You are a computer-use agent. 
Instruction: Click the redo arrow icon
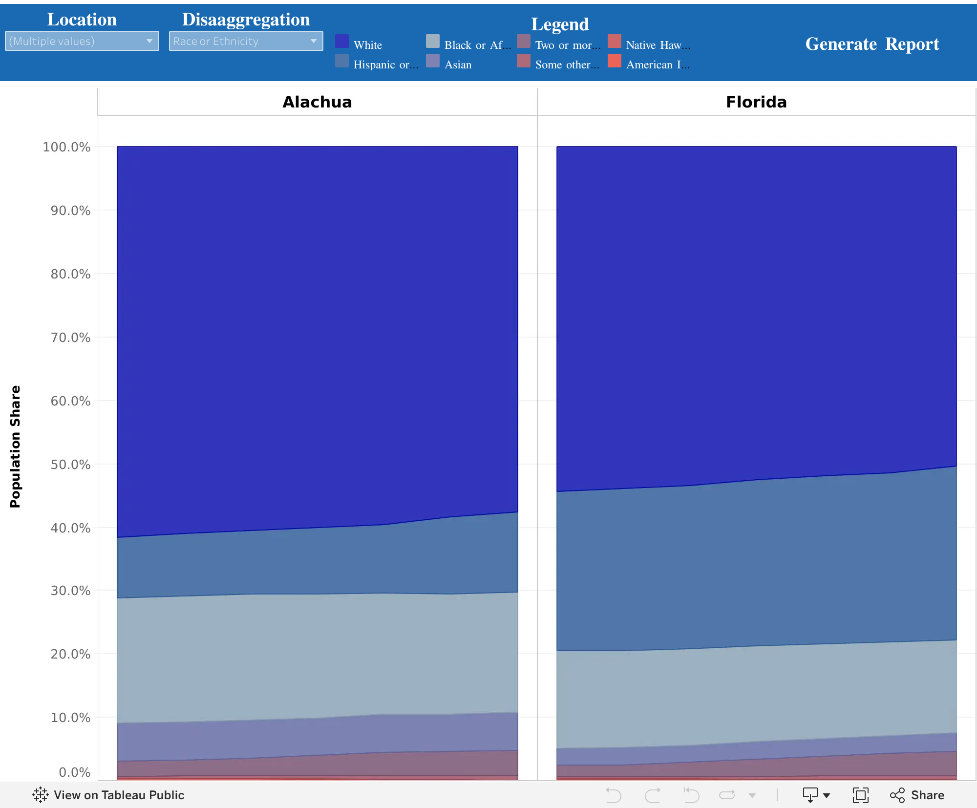[653, 795]
